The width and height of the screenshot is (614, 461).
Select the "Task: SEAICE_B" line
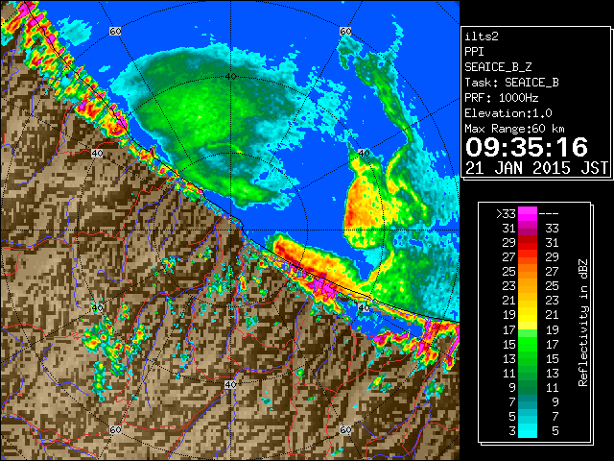click(x=511, y=83)
